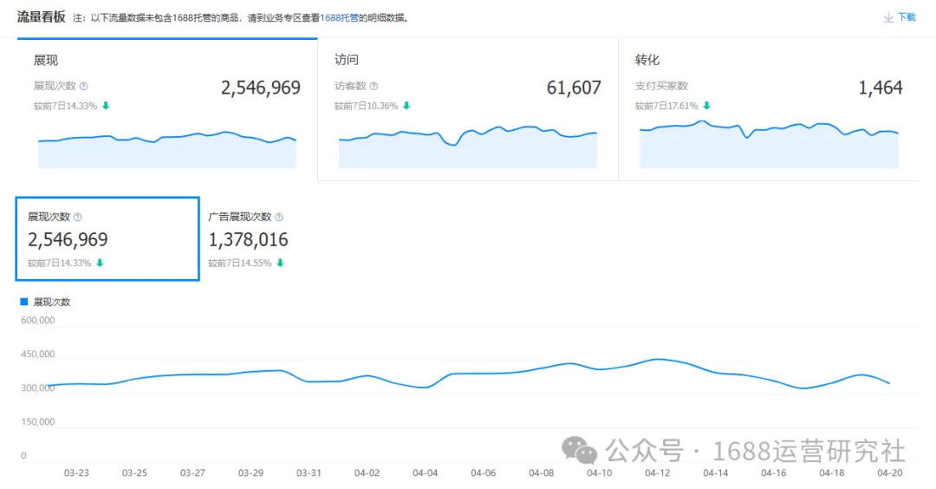Toggle the 展现次数 legend blue square
This screenshot has height=489, width=936.
tap(24, 302)
